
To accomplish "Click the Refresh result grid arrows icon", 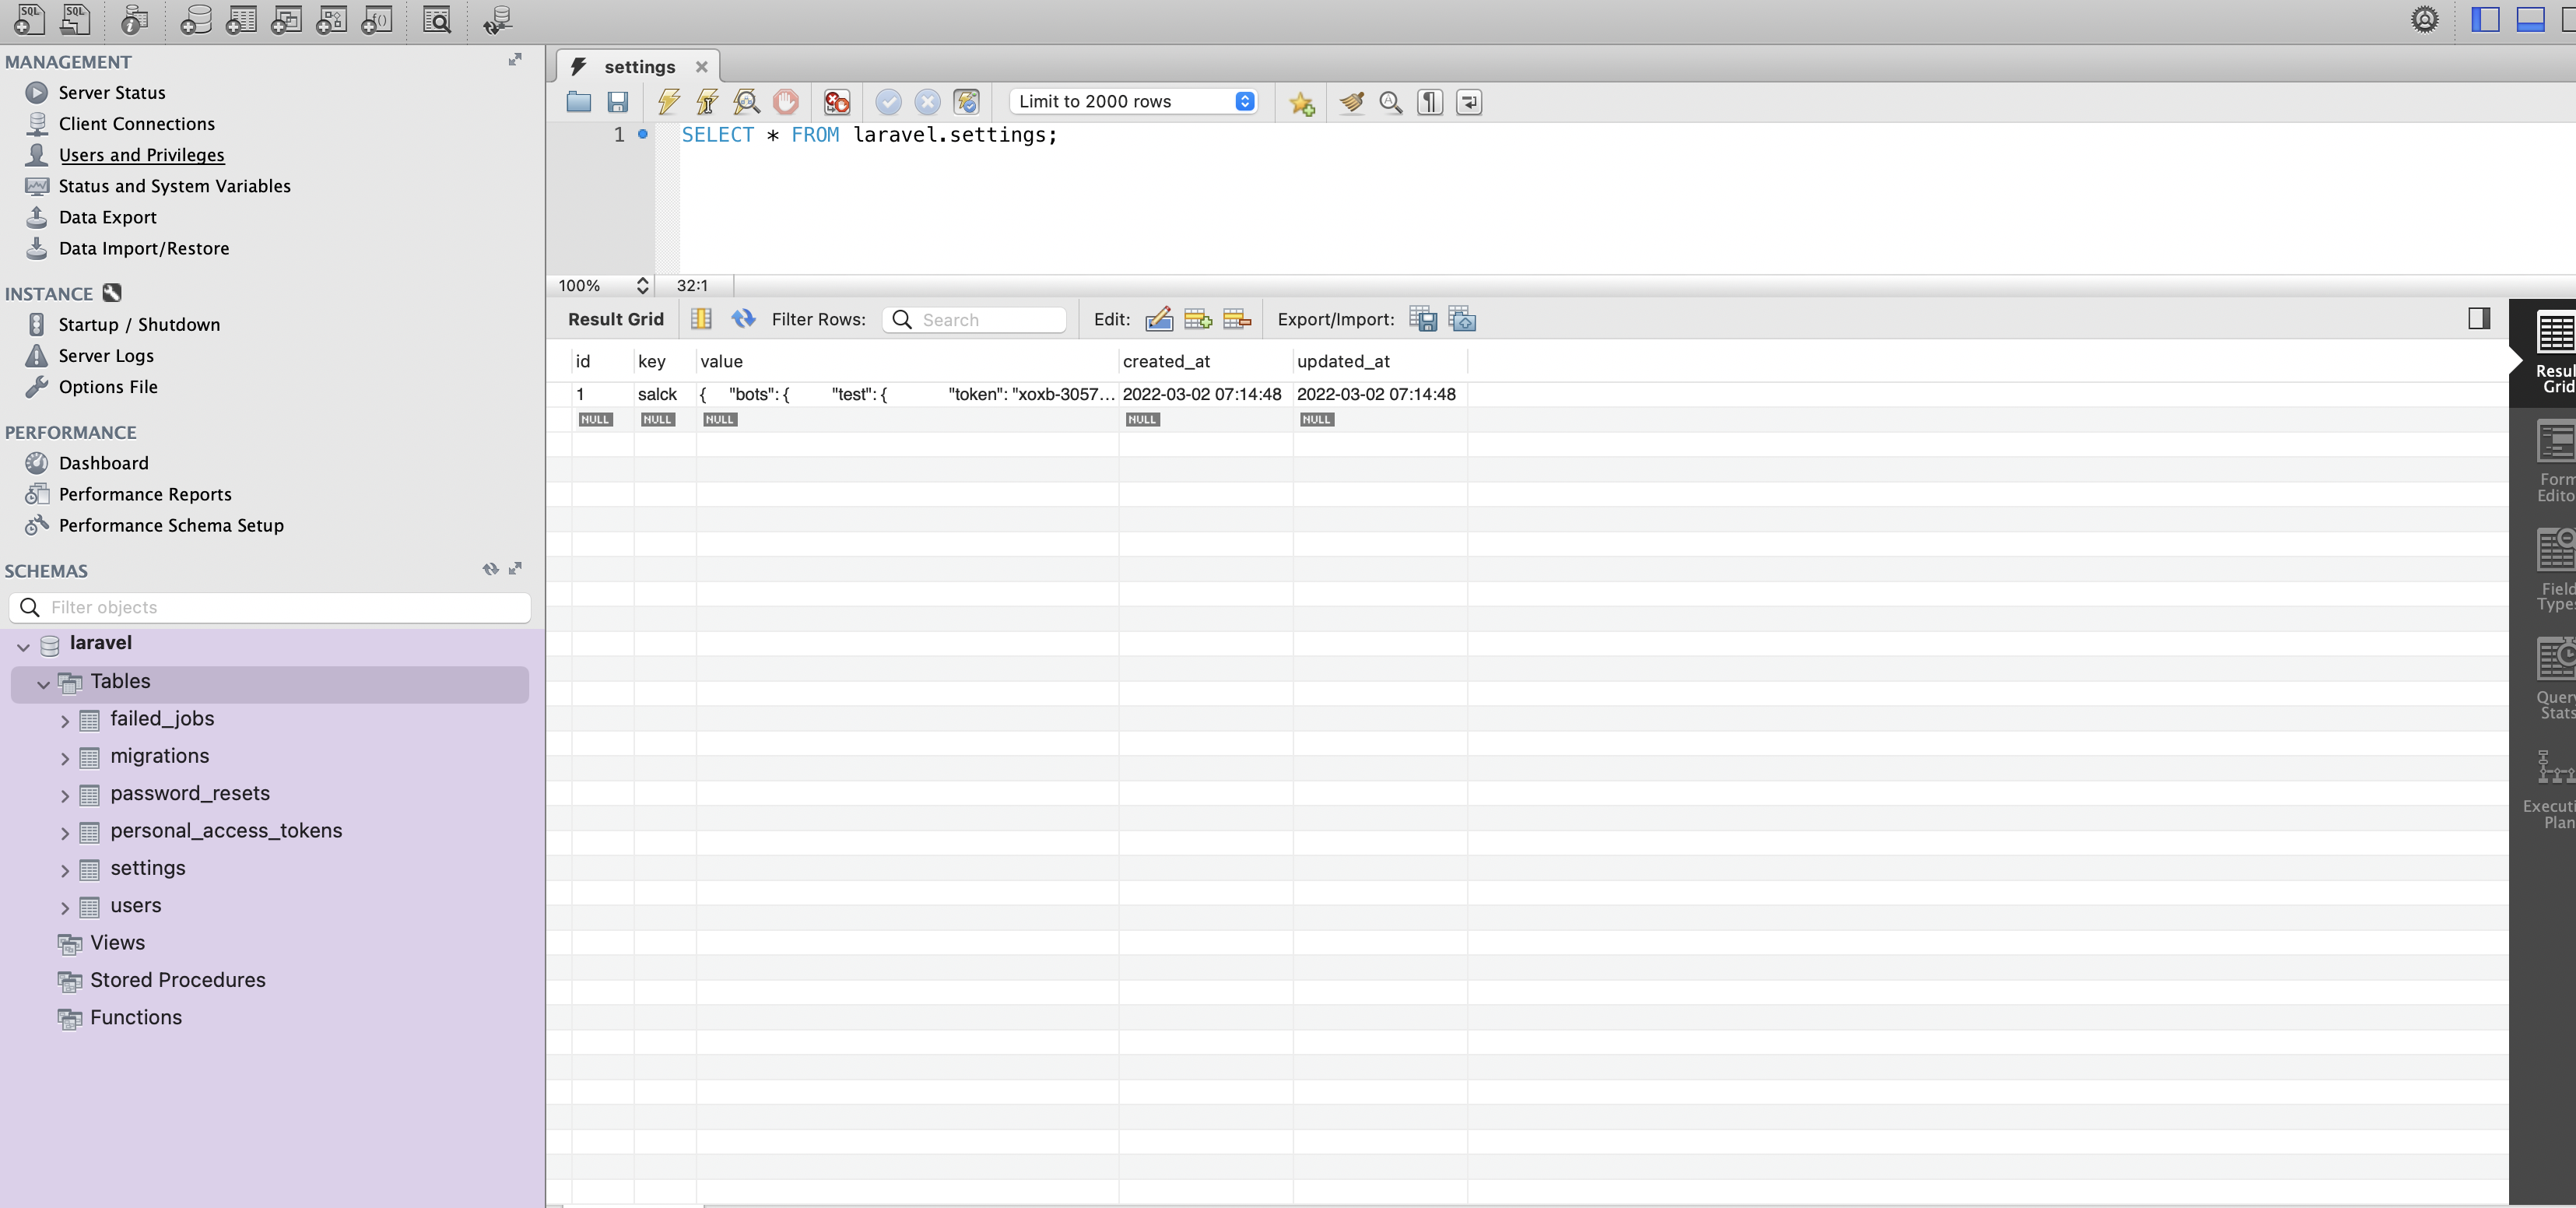I will pos(743,319).
